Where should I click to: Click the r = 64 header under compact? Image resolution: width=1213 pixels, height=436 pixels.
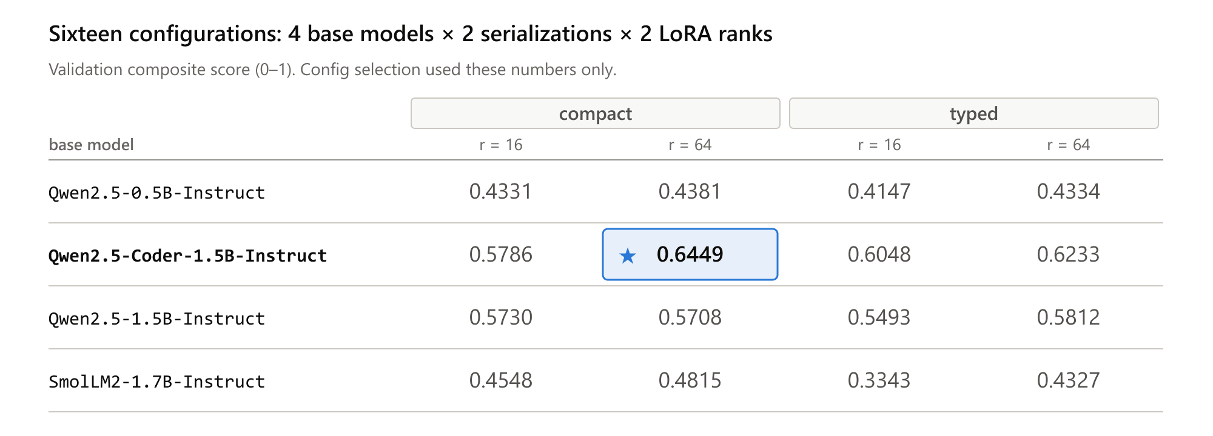(690, 145)
